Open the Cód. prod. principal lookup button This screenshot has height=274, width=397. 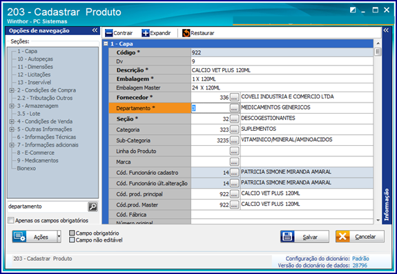pos(234,194)
